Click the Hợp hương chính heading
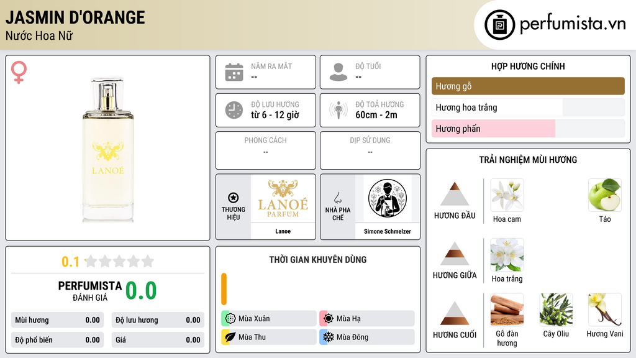 528,66
